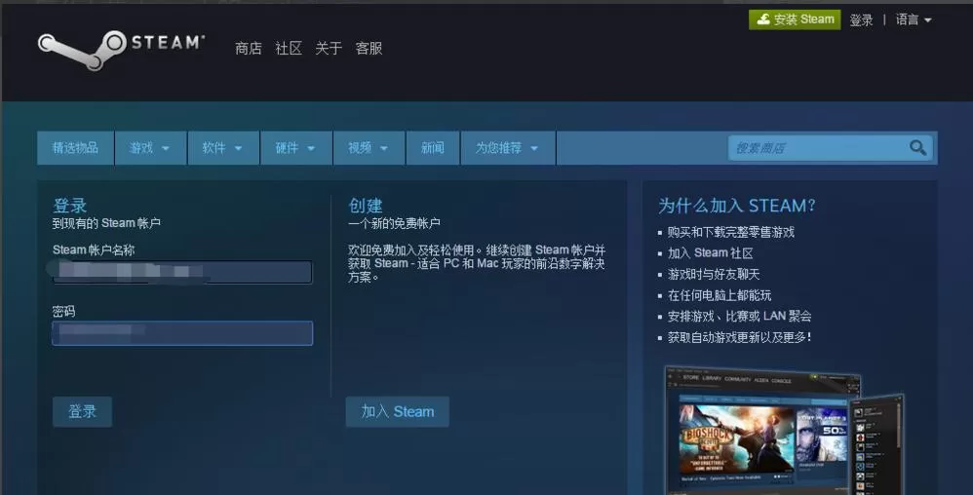
Task: Open 社区 in the header menu
Action: pos(289,49)
